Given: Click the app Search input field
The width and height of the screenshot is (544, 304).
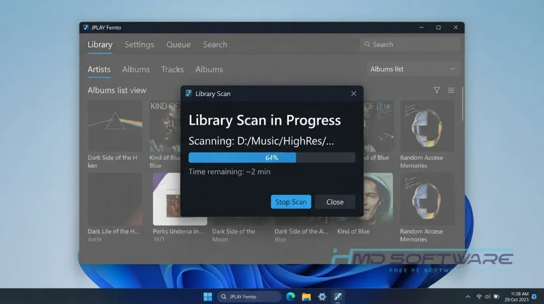Looking at the screenshot, I should point(410,44).
